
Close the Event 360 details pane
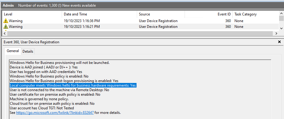[279, 42]
